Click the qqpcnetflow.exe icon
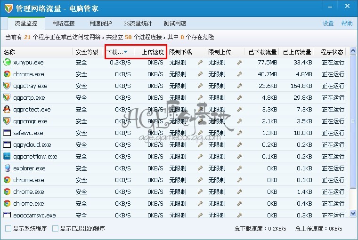358x240 pixels. pos(7,156)
